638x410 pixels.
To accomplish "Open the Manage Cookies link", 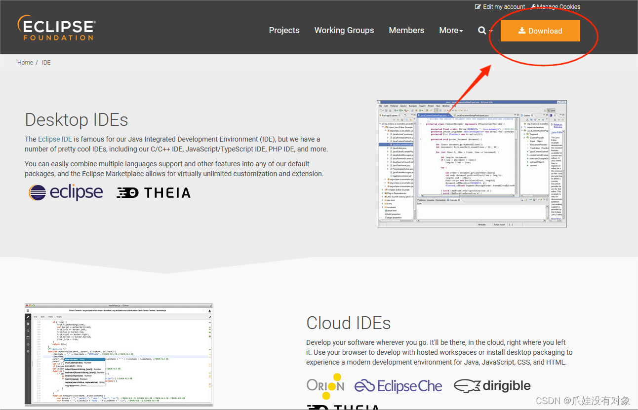I will click(x=556, y=6).
